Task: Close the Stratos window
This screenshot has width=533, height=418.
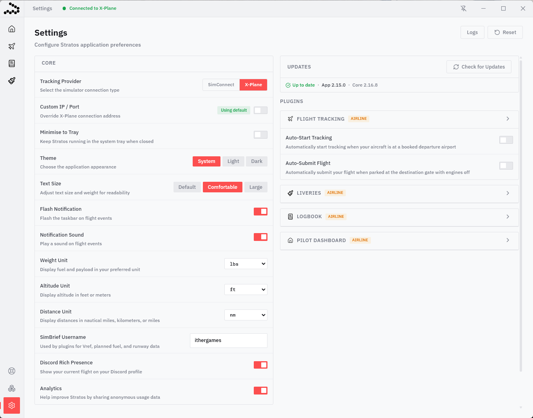Action: [523, 8]
